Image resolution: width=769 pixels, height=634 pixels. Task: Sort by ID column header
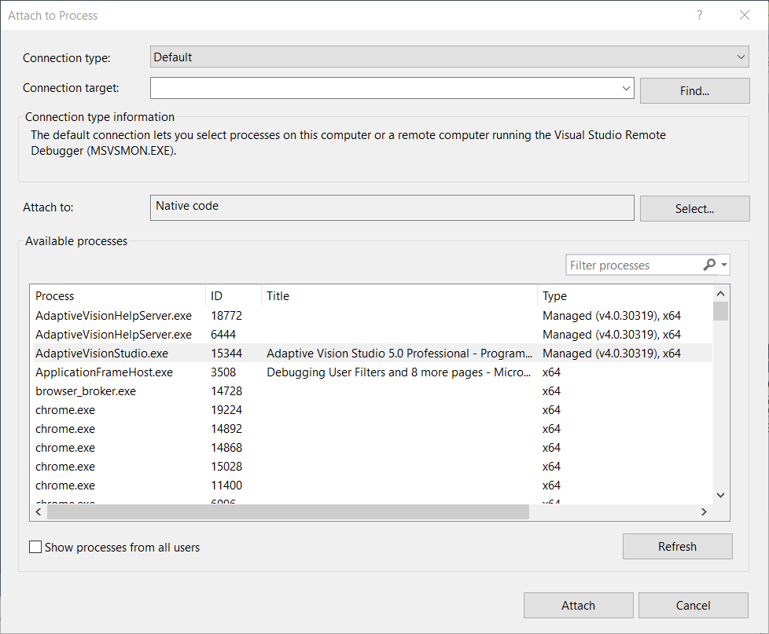(x=233, y=296)
